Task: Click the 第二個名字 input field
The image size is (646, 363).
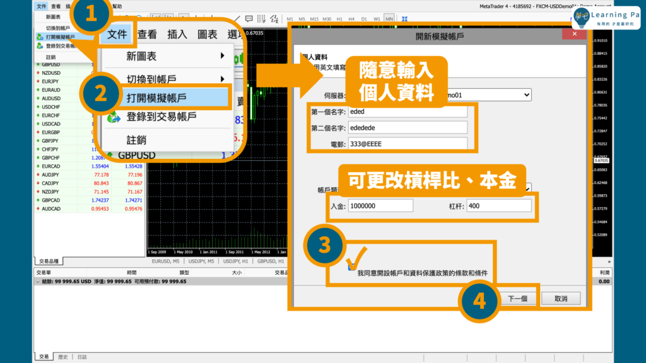Action: pos(408,128)
